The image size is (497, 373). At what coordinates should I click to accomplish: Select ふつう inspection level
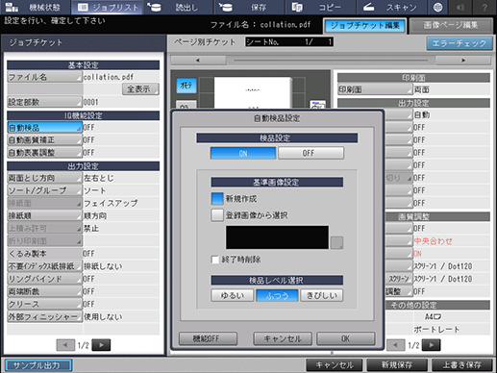(277, 295)
